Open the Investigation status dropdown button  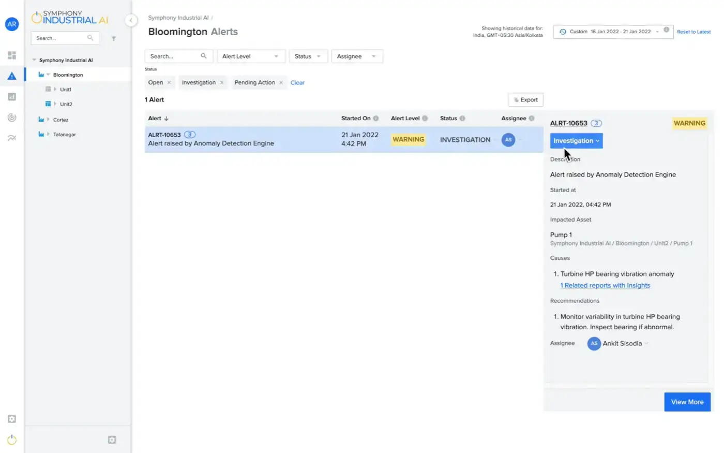coord(576,141)
